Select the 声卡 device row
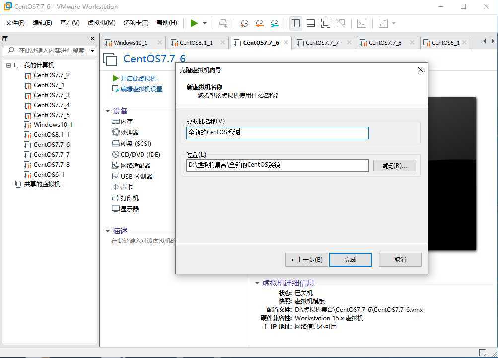 [122, 187]
